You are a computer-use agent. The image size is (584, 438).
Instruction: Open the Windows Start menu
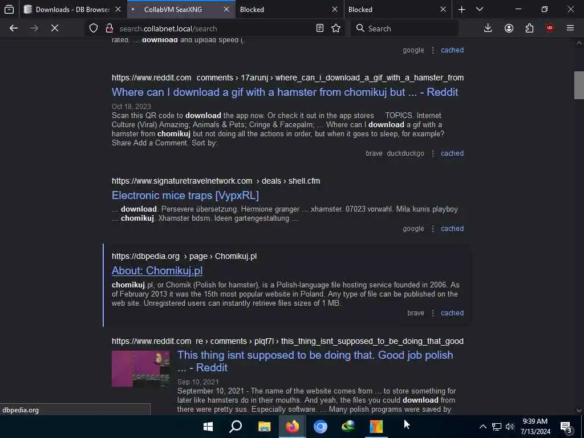[208, 427]
